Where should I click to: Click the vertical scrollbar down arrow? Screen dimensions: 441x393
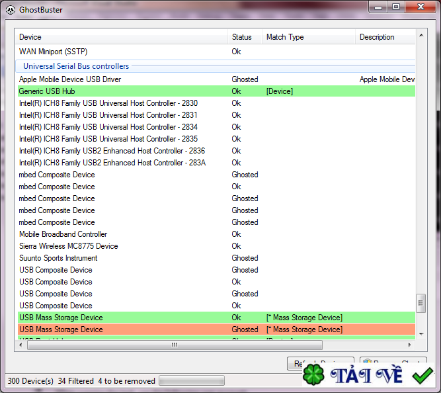tap(421, 334)
